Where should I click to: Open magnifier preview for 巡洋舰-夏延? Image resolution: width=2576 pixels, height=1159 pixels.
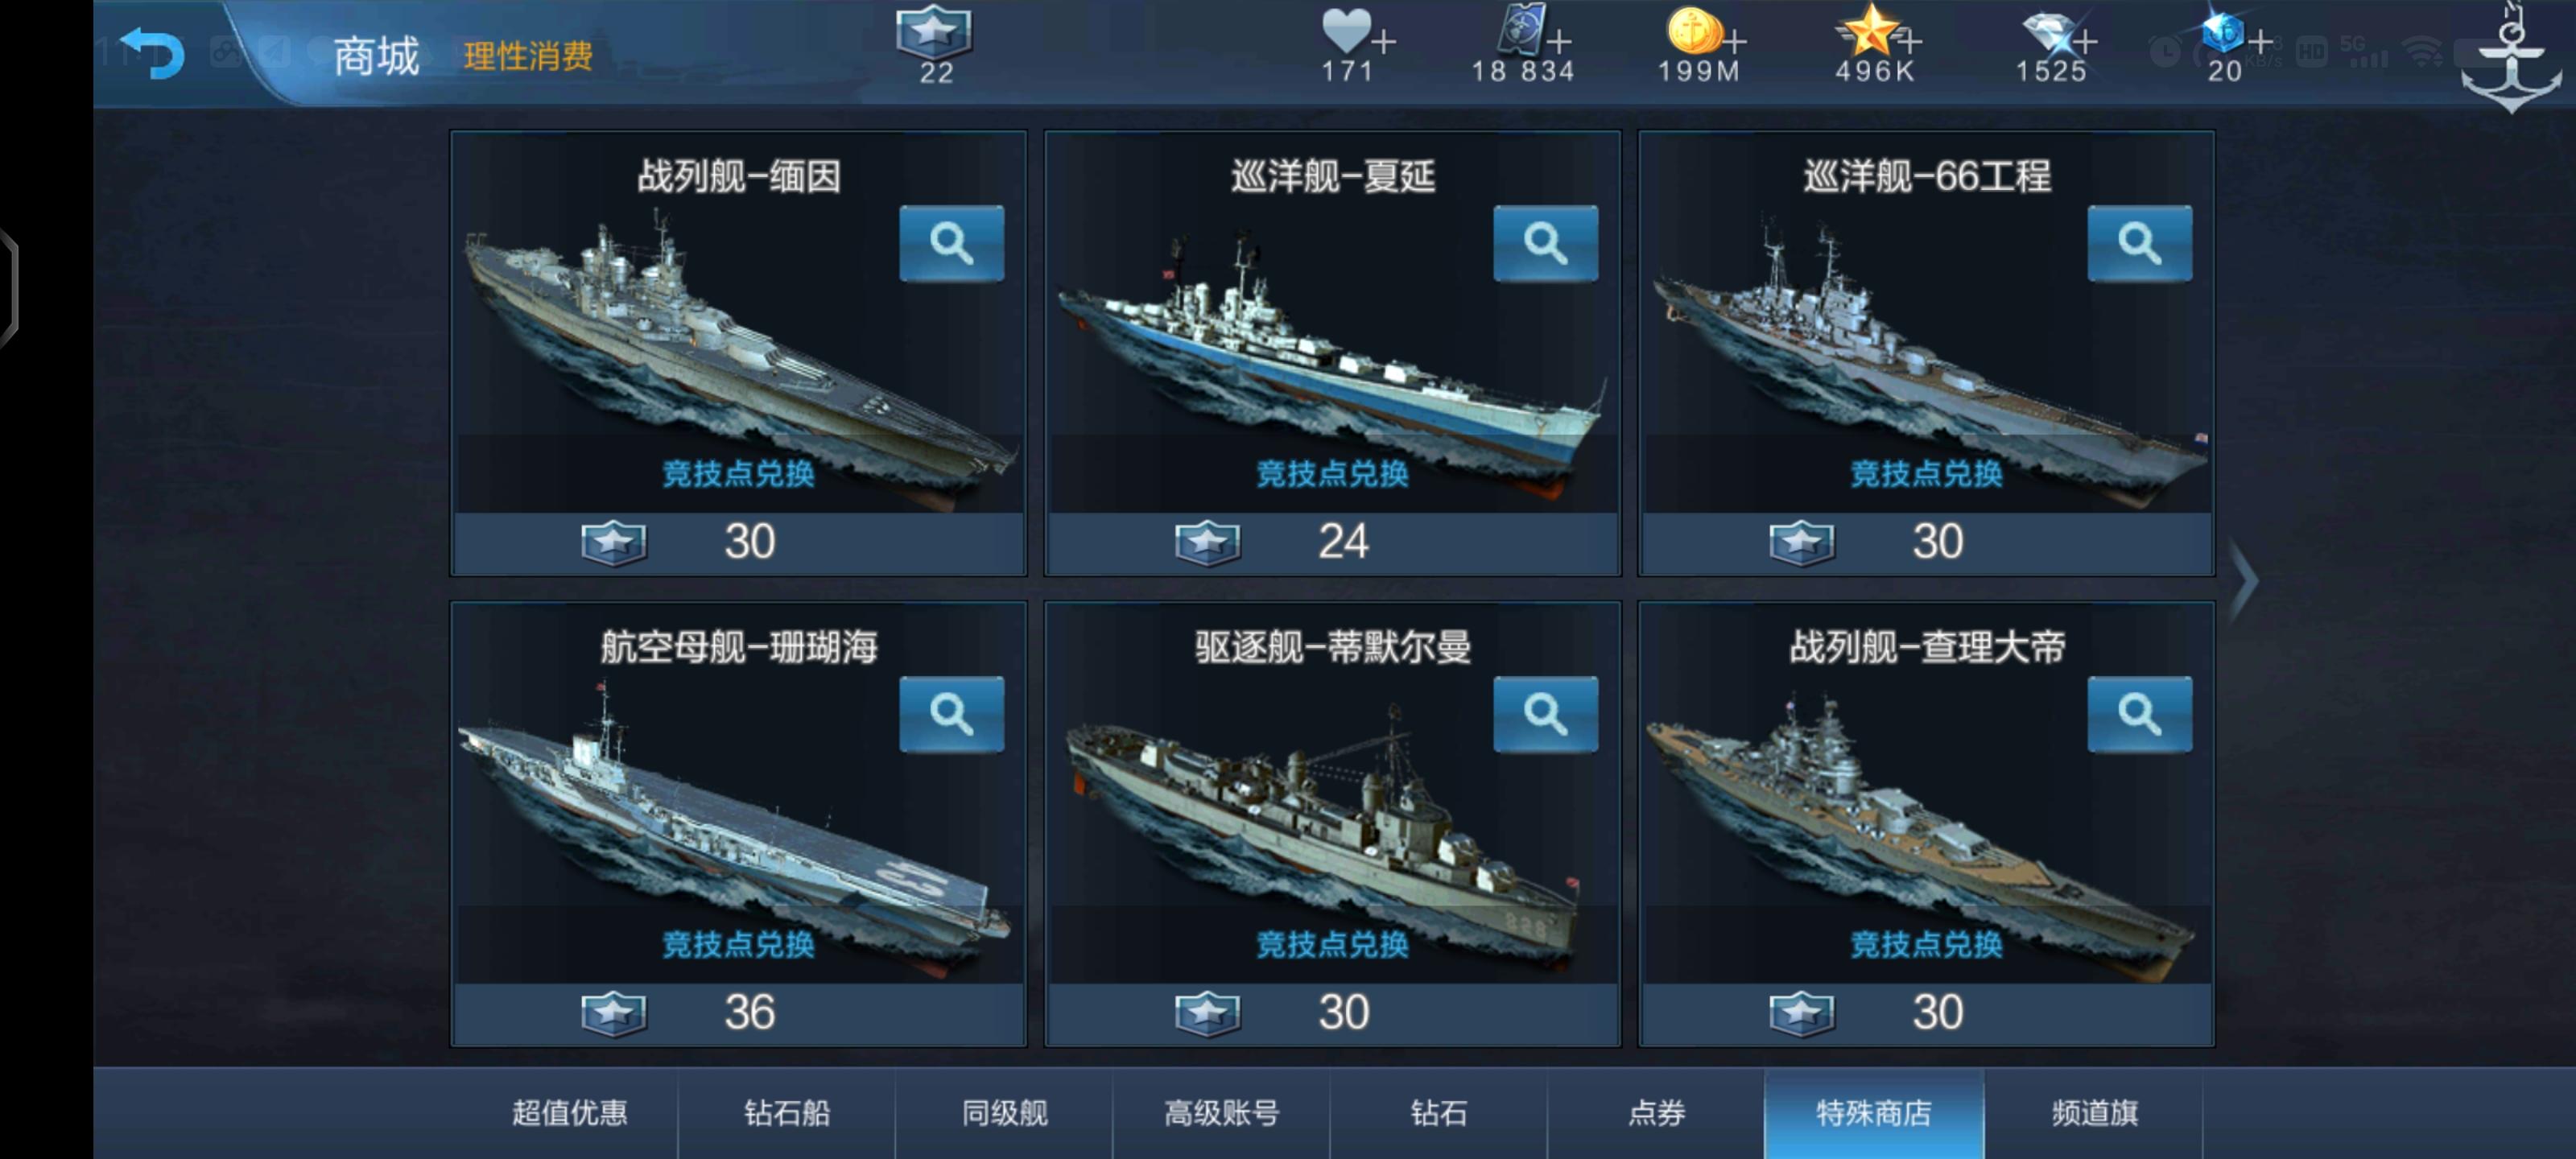pos(1545,243)
